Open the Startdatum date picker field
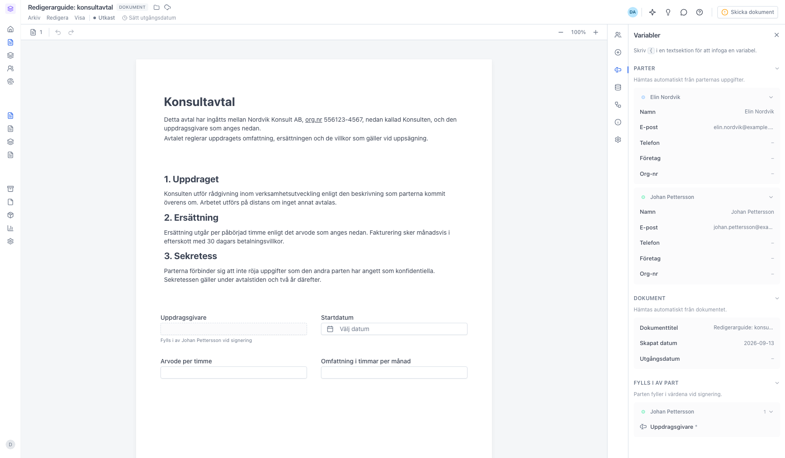The height and width of the screenshot is (458, 785). (394, 329)
